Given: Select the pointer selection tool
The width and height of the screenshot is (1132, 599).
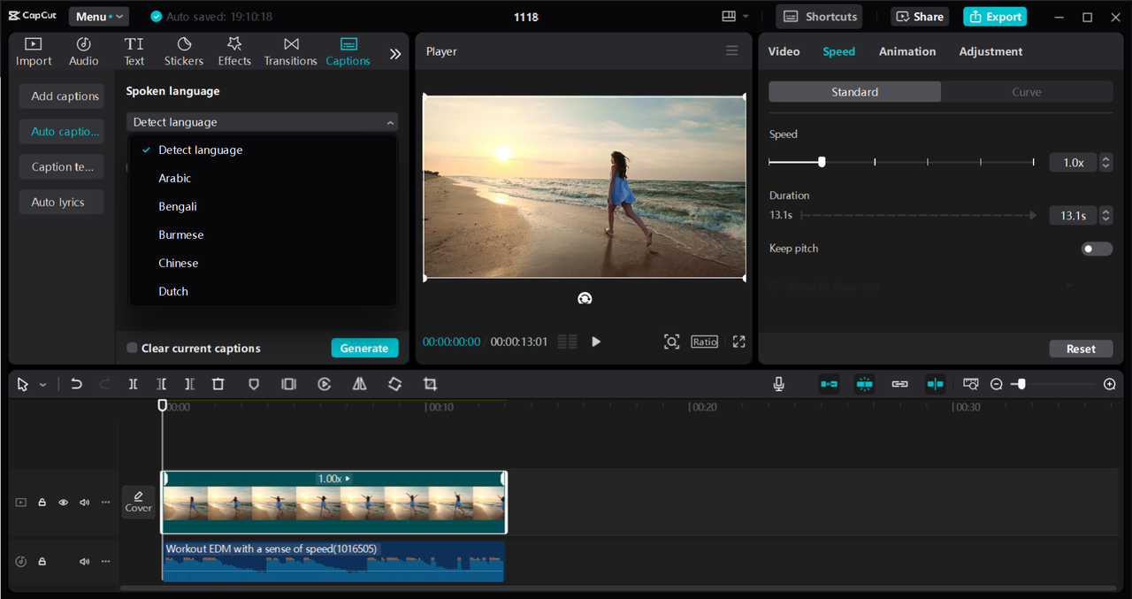Looking at the screenshot, I should click(23, 384).
